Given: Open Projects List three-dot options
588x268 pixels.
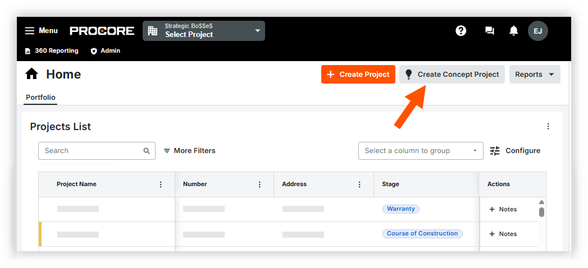Looking at the screenshot, I should pos(548,127).
